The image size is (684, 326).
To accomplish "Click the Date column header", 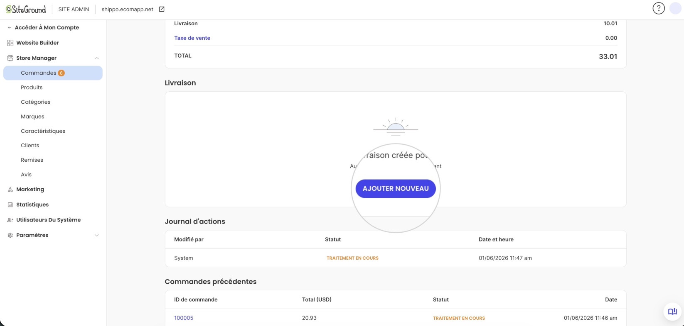I will point(611,299).
